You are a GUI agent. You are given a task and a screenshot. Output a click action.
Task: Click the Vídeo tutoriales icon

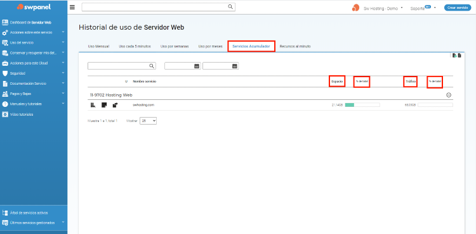click(5, 114)
